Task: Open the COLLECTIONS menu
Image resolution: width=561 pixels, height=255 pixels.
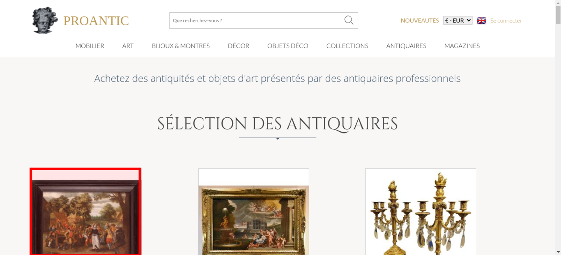Action: (x=347, y=46)
